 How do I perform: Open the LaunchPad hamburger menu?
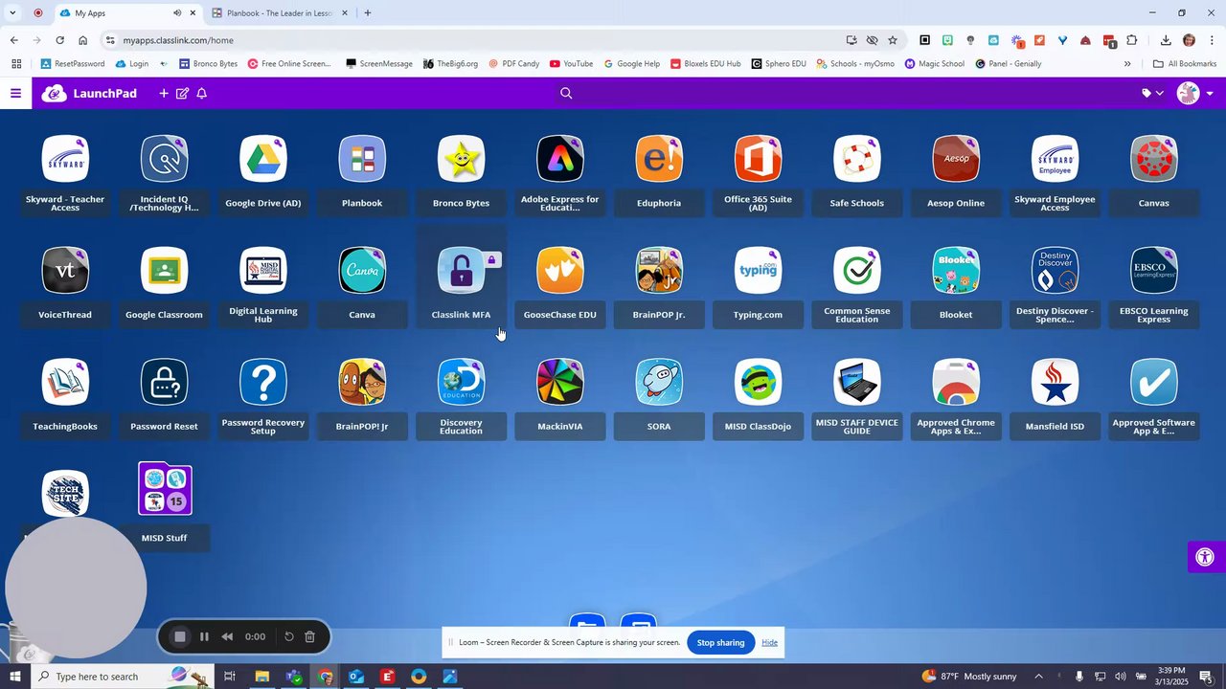tap(15, 93)
